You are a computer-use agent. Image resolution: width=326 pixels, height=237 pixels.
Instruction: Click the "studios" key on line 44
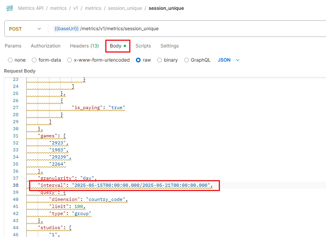50,228
